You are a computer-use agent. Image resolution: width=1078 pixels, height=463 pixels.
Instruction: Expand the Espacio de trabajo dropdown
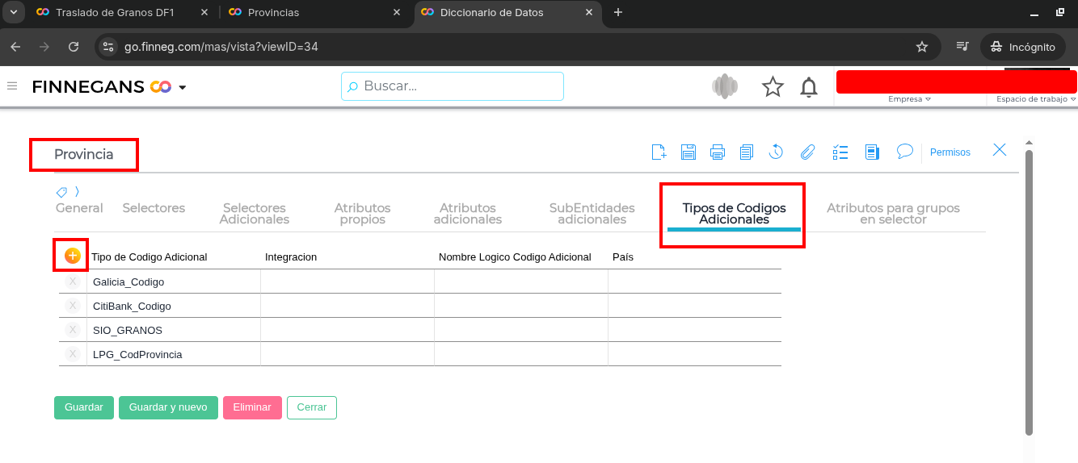[1036, 99]
